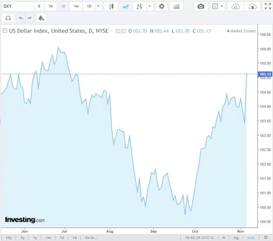This screenshot has width=273, height=241.
Task: Toggle auto scale button
Action: 251,237
